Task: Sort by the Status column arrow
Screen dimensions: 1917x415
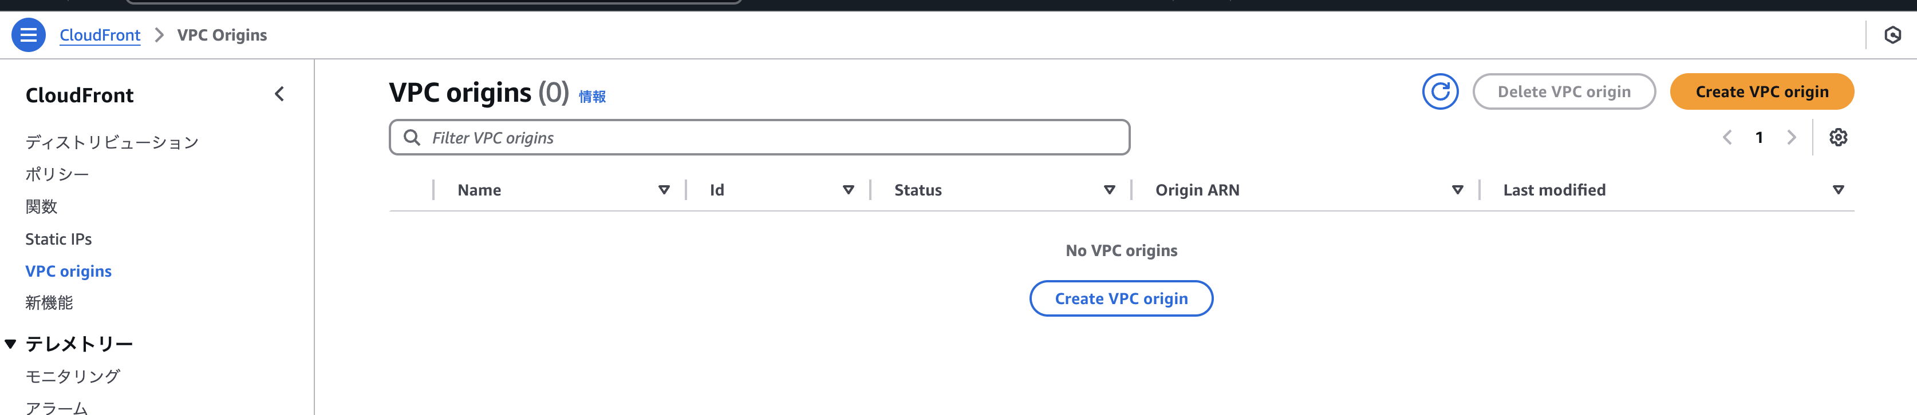Action: tap(1109, 190)
